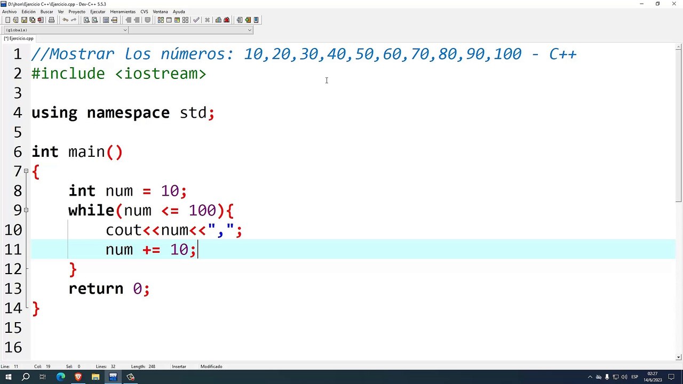Image resolution: width=683 pixels, height=384 pixels.
Task: Click the Profile analysis bar chart icon
Action: 218,20
